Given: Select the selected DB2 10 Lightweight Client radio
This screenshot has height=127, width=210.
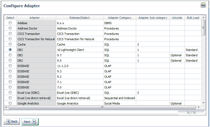Looking at the screenshot, I should (10, 50).
